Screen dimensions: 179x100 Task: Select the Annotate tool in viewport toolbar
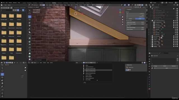point(30,29)
